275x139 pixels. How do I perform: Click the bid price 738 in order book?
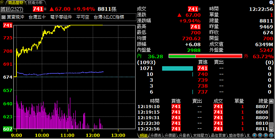pyautogui.click(x=202, y=86)
